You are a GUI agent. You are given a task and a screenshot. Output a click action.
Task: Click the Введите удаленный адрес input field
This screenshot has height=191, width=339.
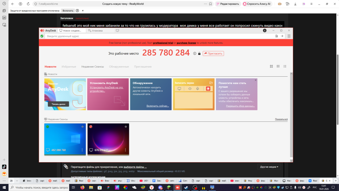(x=160, y=36)
